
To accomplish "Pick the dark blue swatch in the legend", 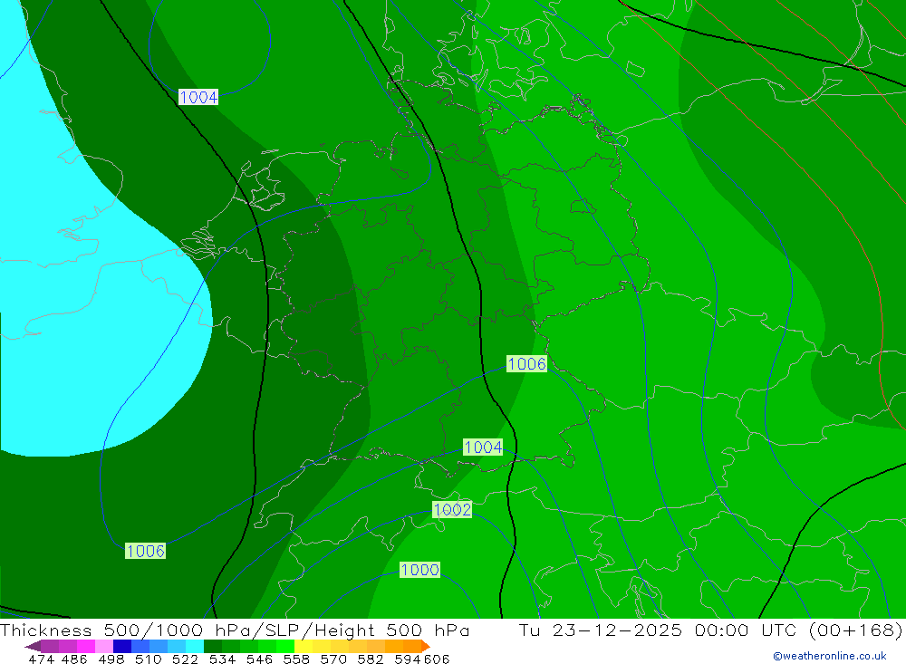I will pos(122,646).
